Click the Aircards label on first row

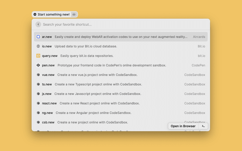[199, 37]
